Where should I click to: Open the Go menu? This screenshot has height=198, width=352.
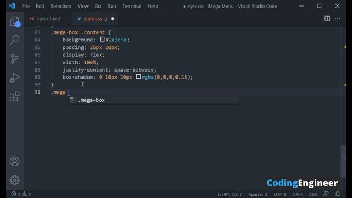coord(98,6)
